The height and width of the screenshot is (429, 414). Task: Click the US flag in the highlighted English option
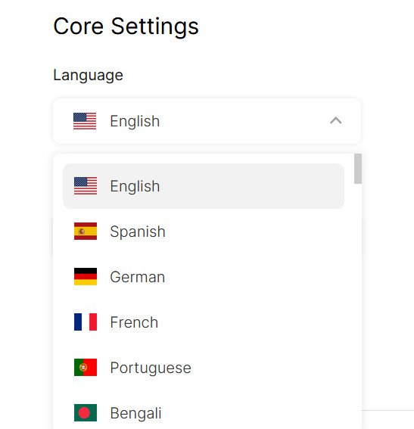point(86,186)
